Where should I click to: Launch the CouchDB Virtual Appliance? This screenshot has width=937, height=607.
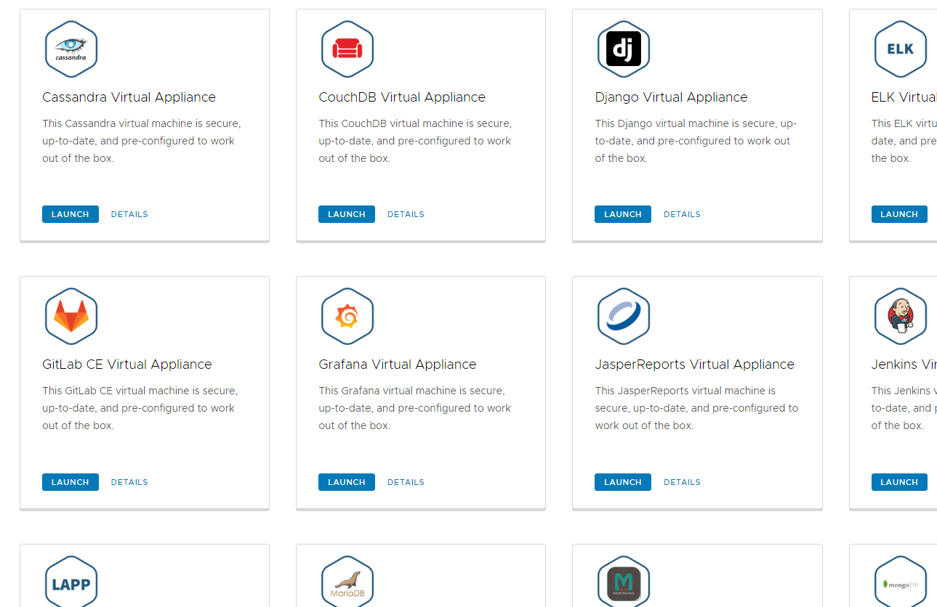coord(347,214)
